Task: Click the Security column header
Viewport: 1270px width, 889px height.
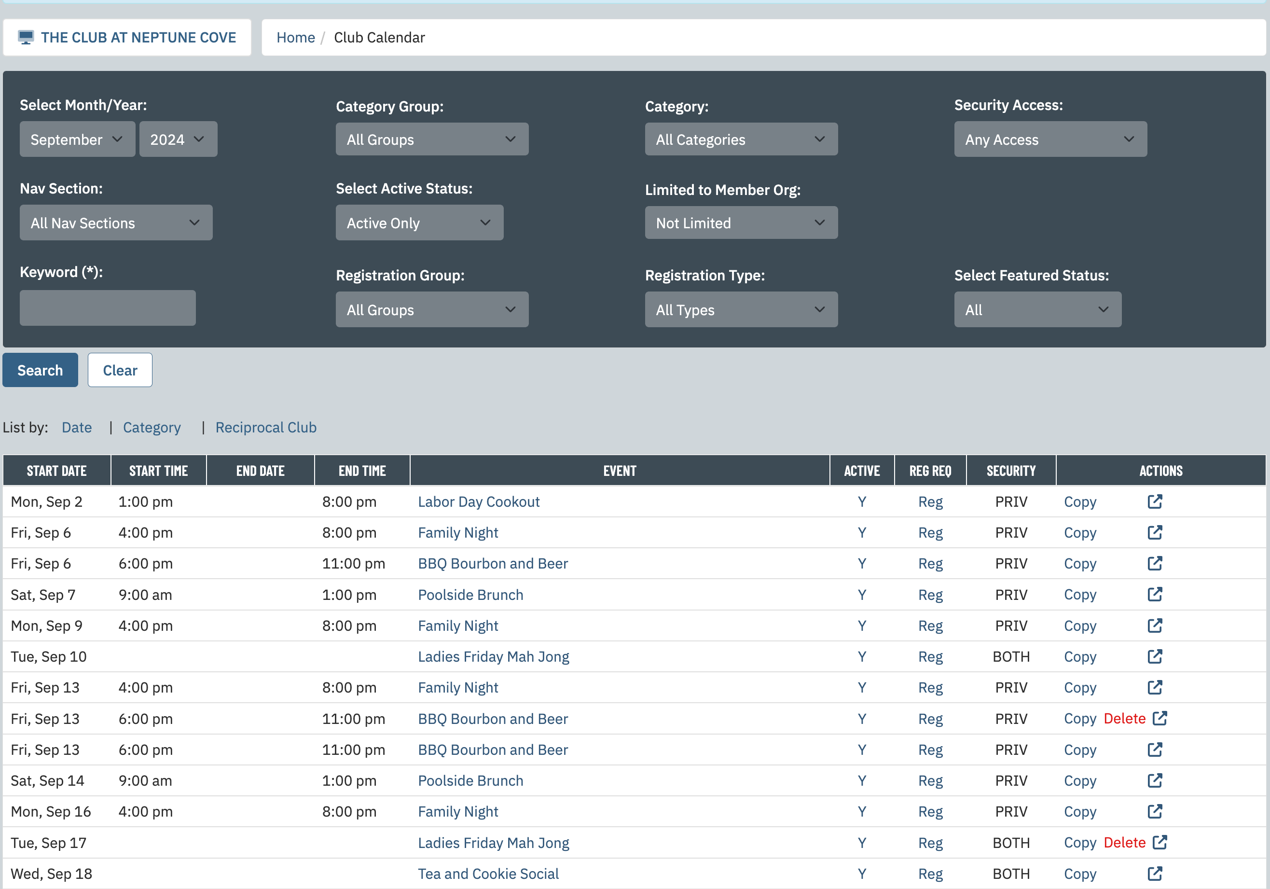Action: [x=1011, y=470]
